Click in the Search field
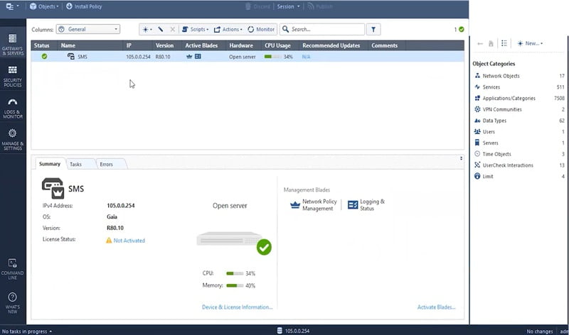Screen dimensions: 569x335 322,29
